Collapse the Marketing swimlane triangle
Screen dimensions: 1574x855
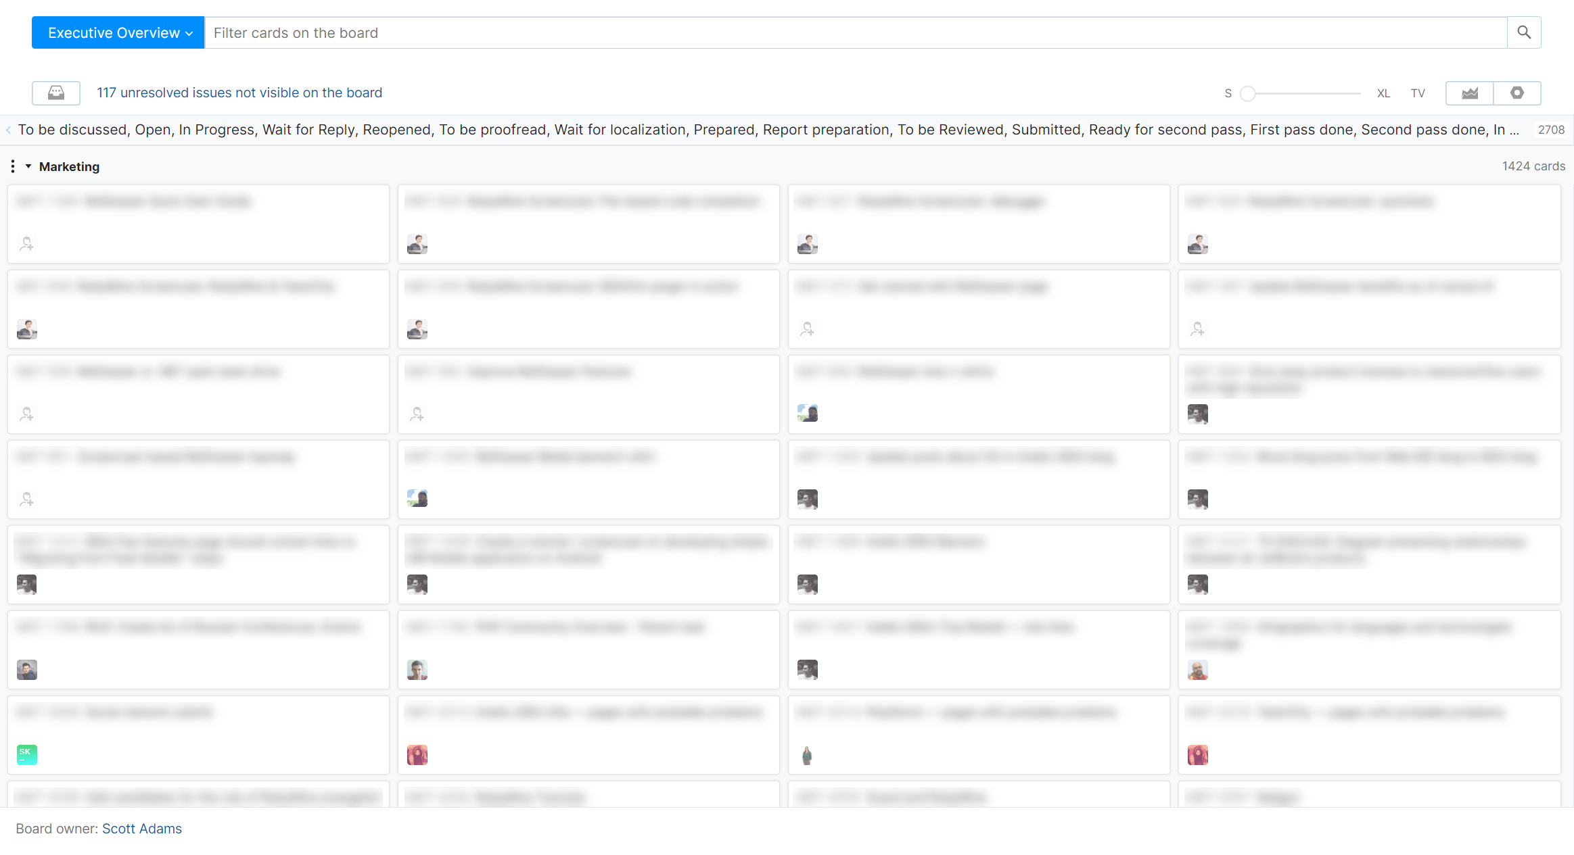pos(28,166)
